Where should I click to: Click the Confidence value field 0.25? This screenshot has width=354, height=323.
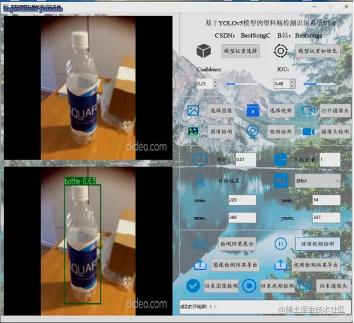pos(204,84)
